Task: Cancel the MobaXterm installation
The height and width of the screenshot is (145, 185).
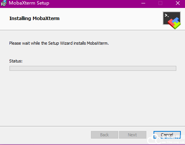Action: click(167, 135)
